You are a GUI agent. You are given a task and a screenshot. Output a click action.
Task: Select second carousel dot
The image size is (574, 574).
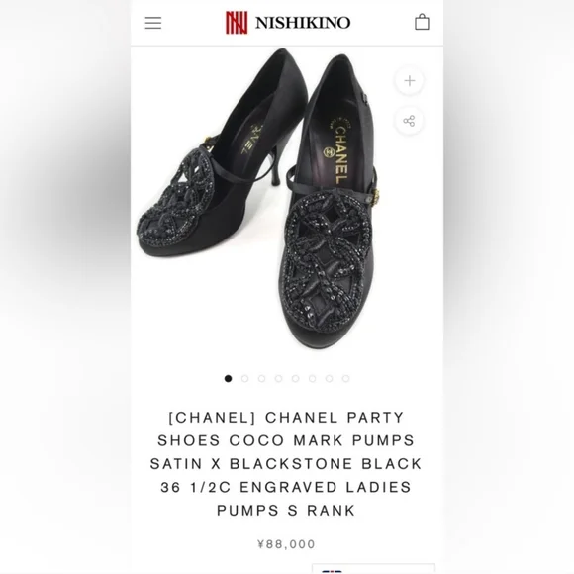click(244, 378)
